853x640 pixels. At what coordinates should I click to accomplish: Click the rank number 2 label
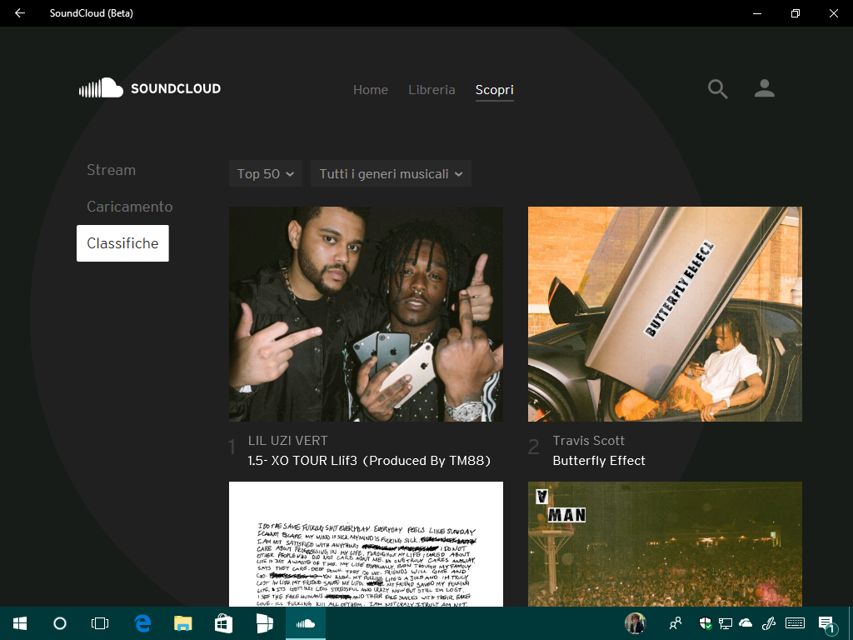click(x=534, y=447)
